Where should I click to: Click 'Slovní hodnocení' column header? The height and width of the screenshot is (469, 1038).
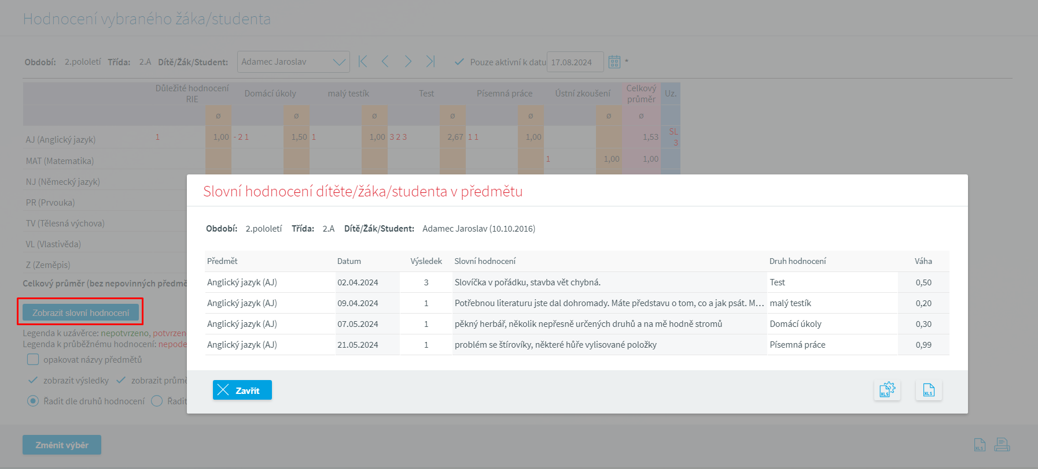(485, 261)
